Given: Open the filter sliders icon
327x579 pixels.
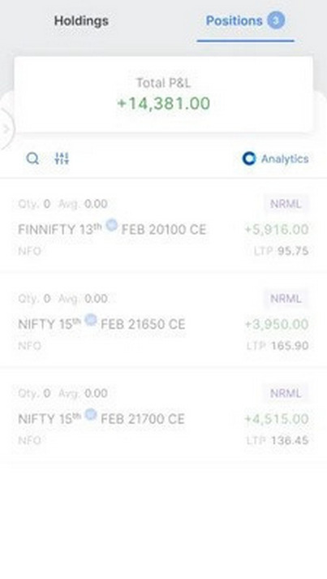Looking at the screenshot, I should pos(62,158).
